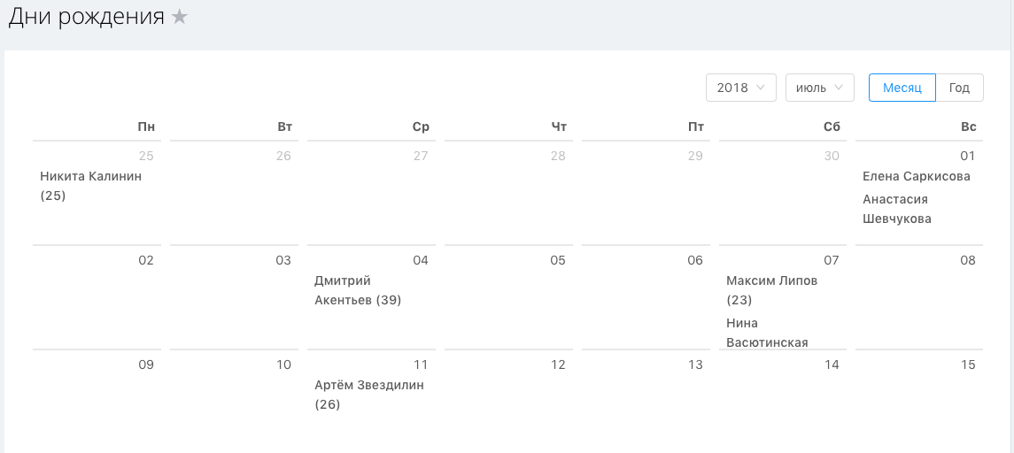This screenshot has width=1014, height=453.
Task: Click the July 02 date cell
Action: (x=97, y=296)
